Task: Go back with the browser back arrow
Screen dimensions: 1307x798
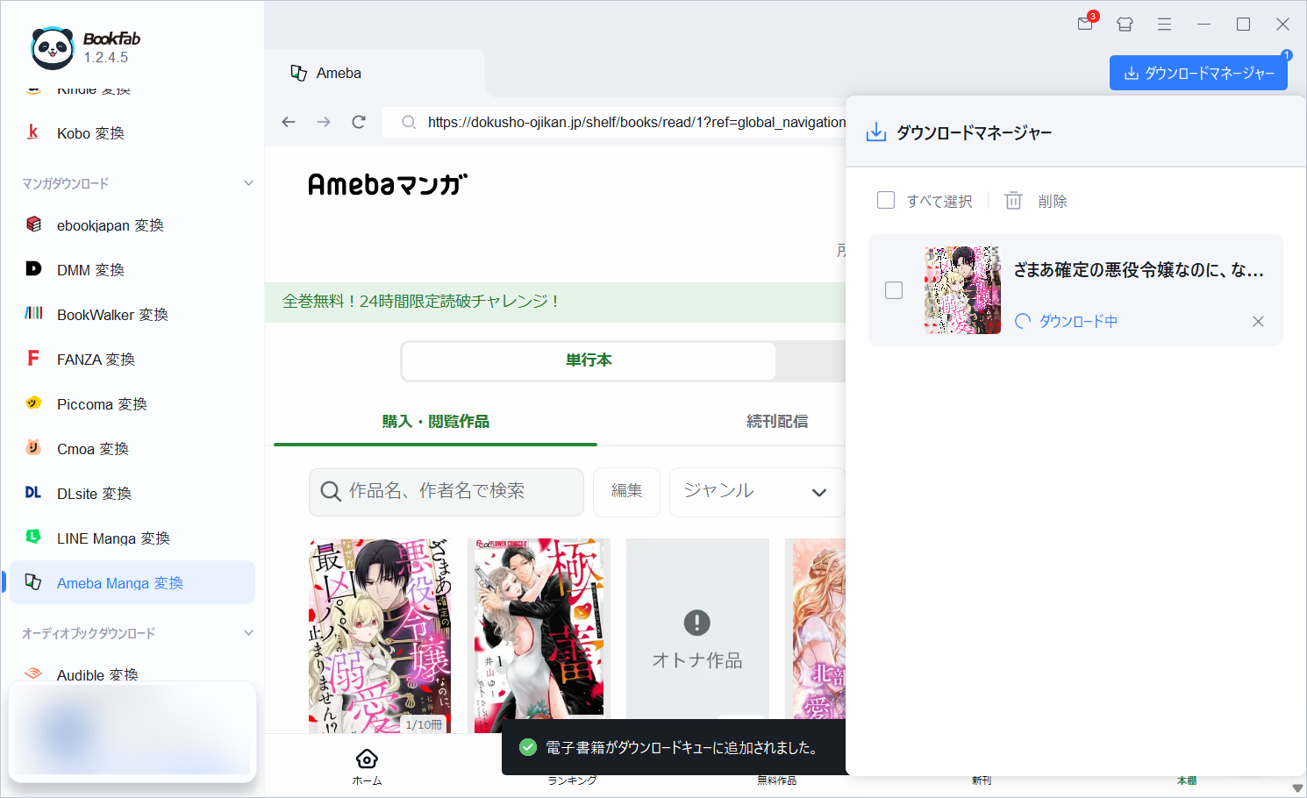Action: (289, 122)
